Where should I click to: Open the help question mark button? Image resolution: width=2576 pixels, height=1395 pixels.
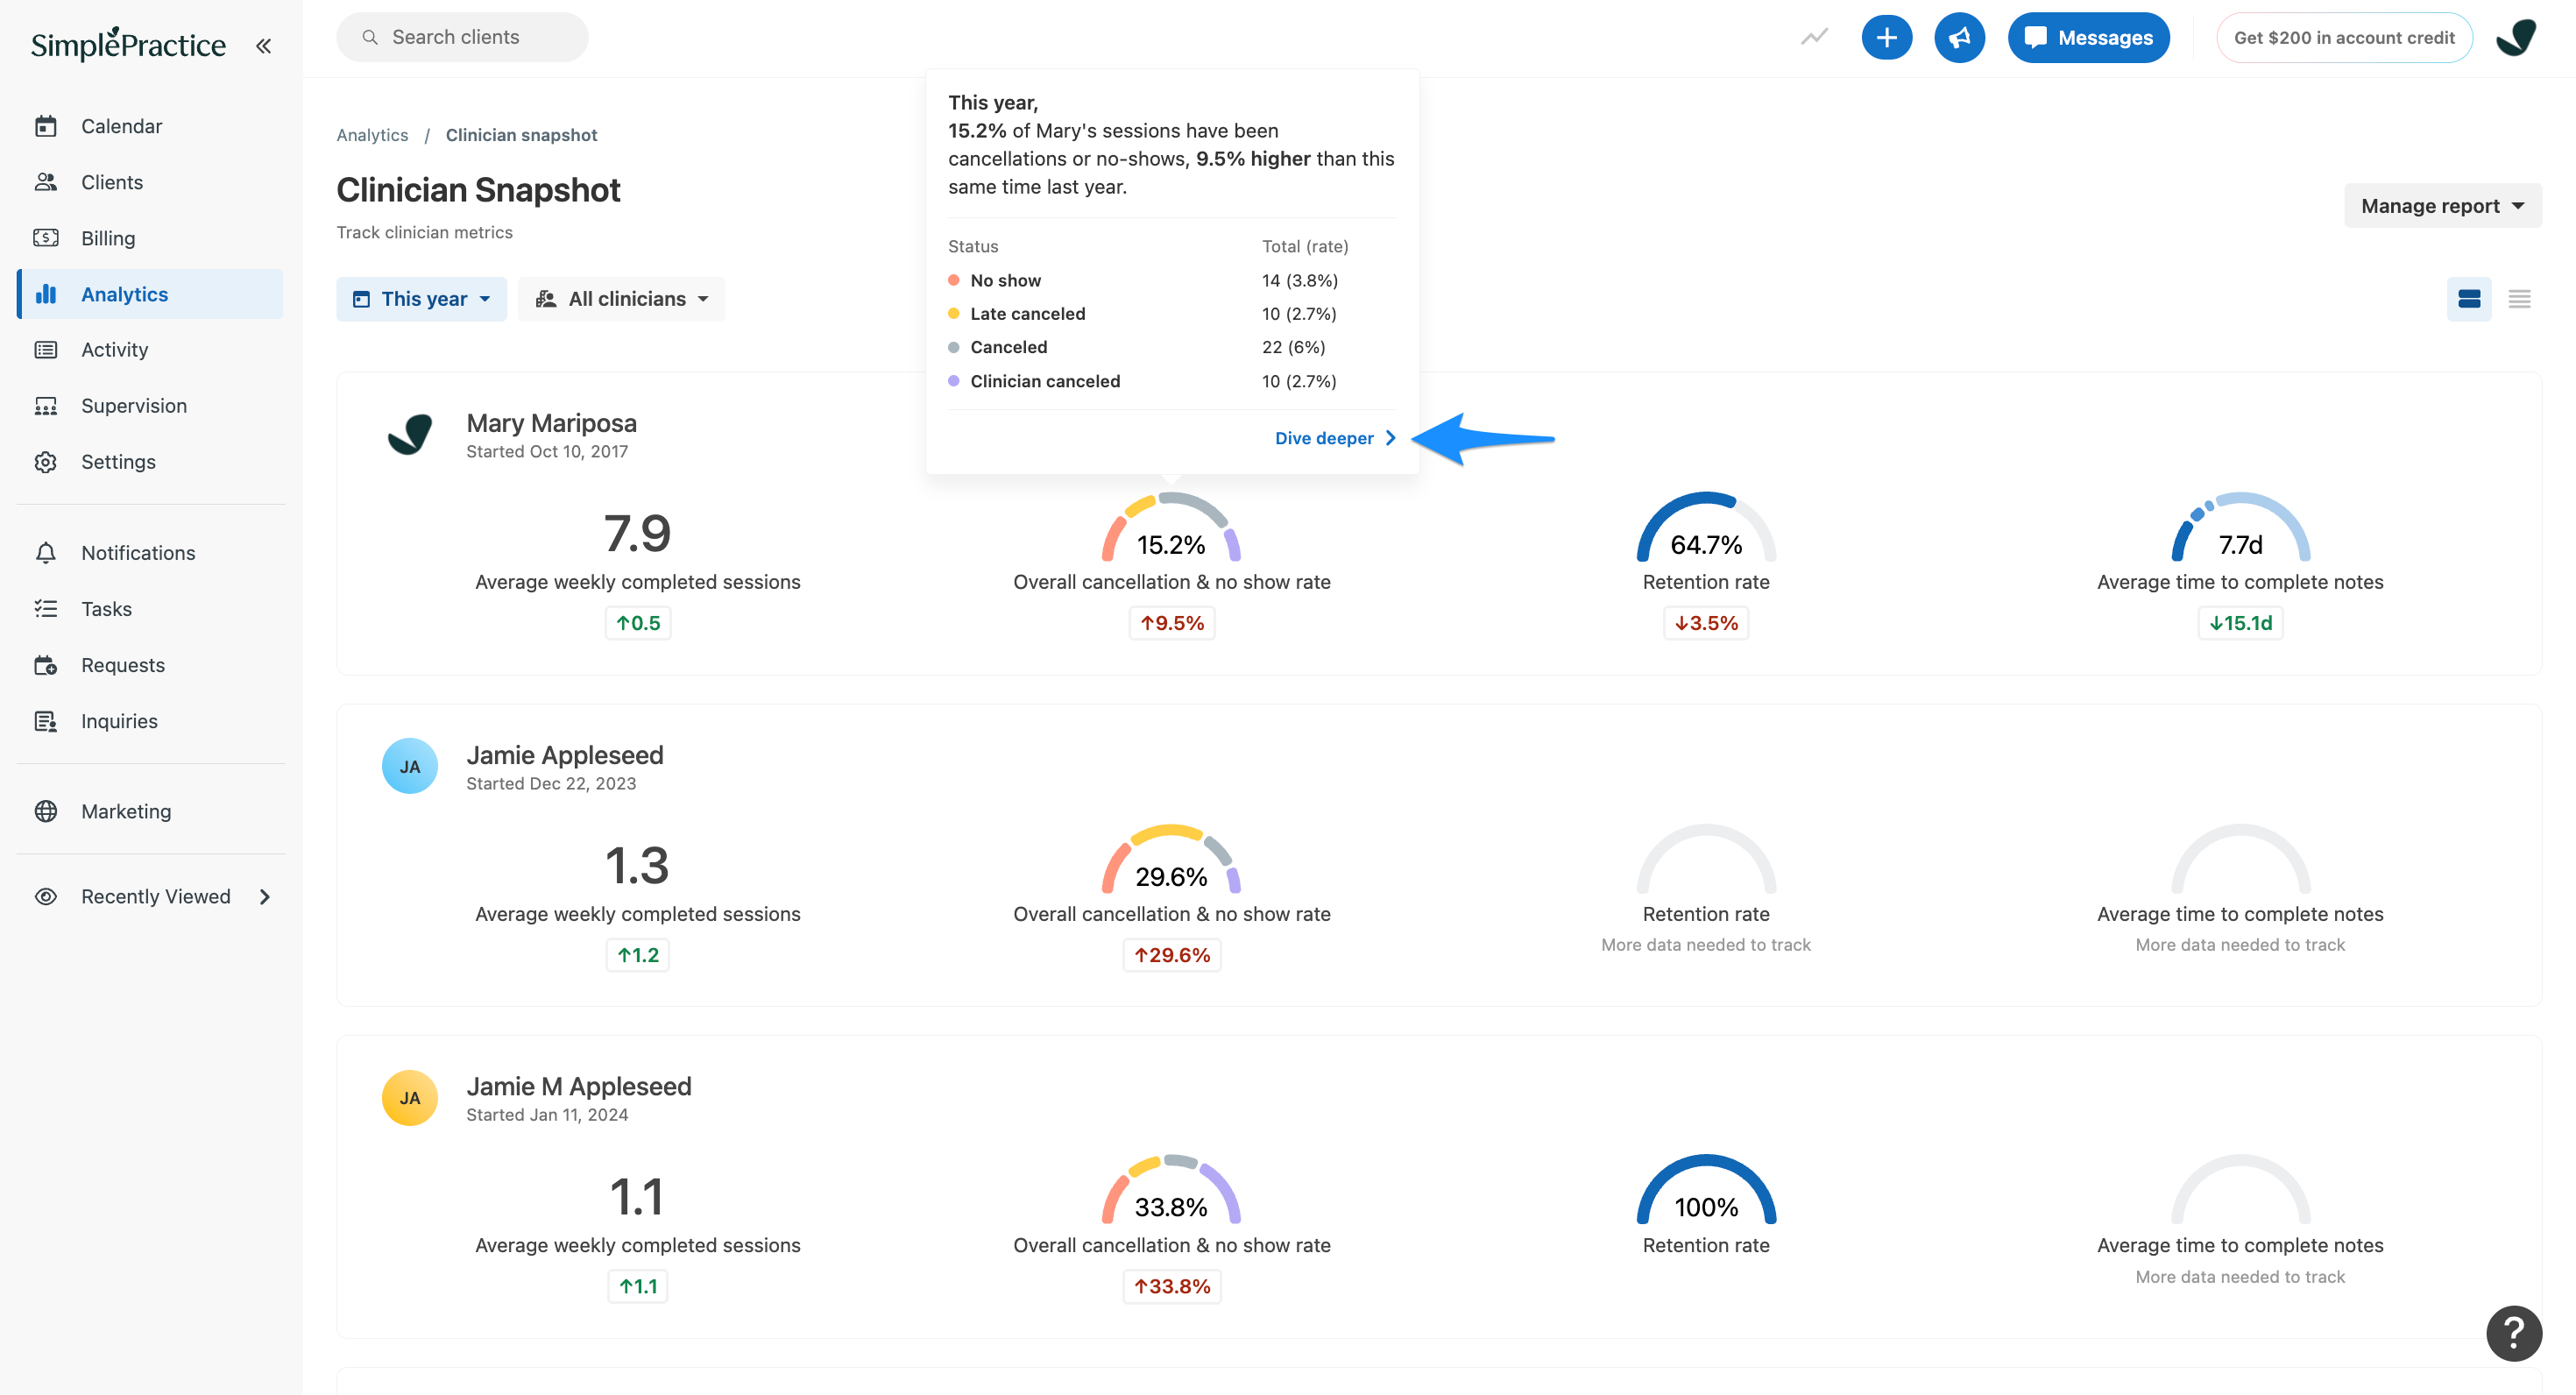click(2513, 1333)
